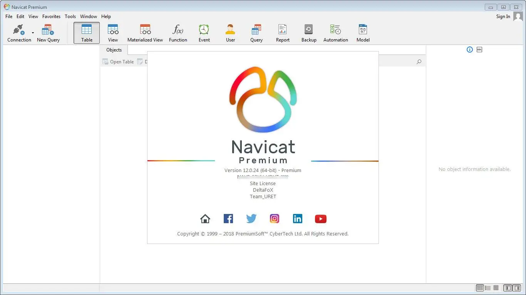This screenshot has width=526, height=295.
Task: Toggle the right information pane
Action: 517,288
